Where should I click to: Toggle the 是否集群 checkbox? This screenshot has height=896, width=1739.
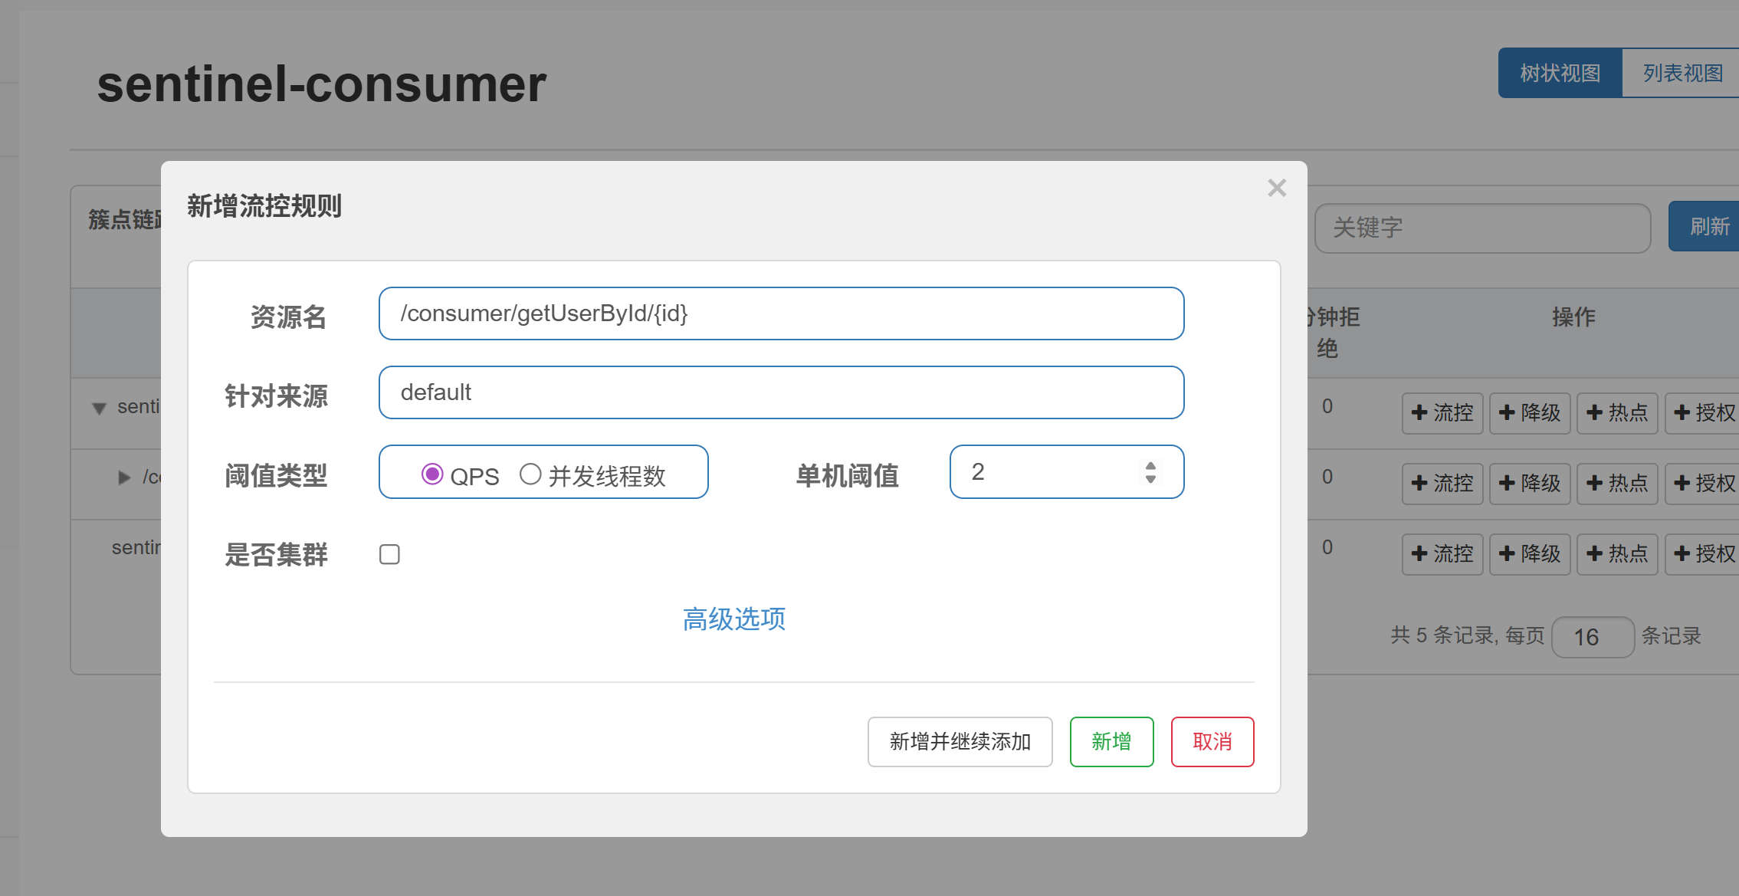point(389,554)
